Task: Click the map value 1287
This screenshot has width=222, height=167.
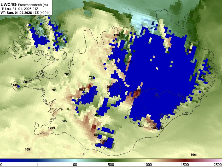Action: [x=117, y=35]
